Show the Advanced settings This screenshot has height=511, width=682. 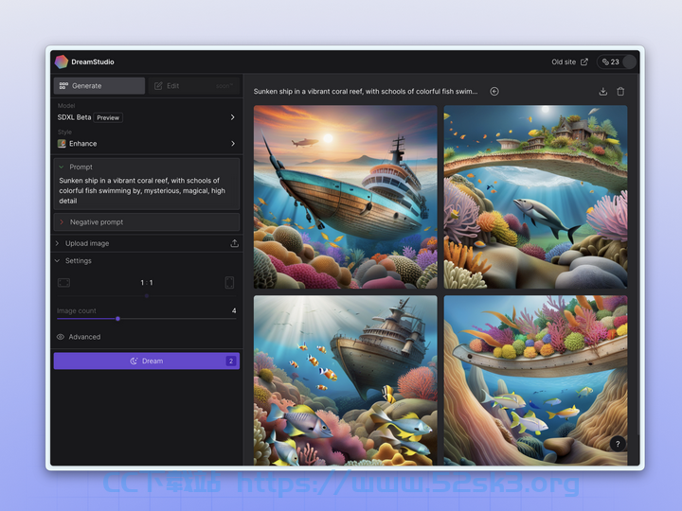[79, 337]
